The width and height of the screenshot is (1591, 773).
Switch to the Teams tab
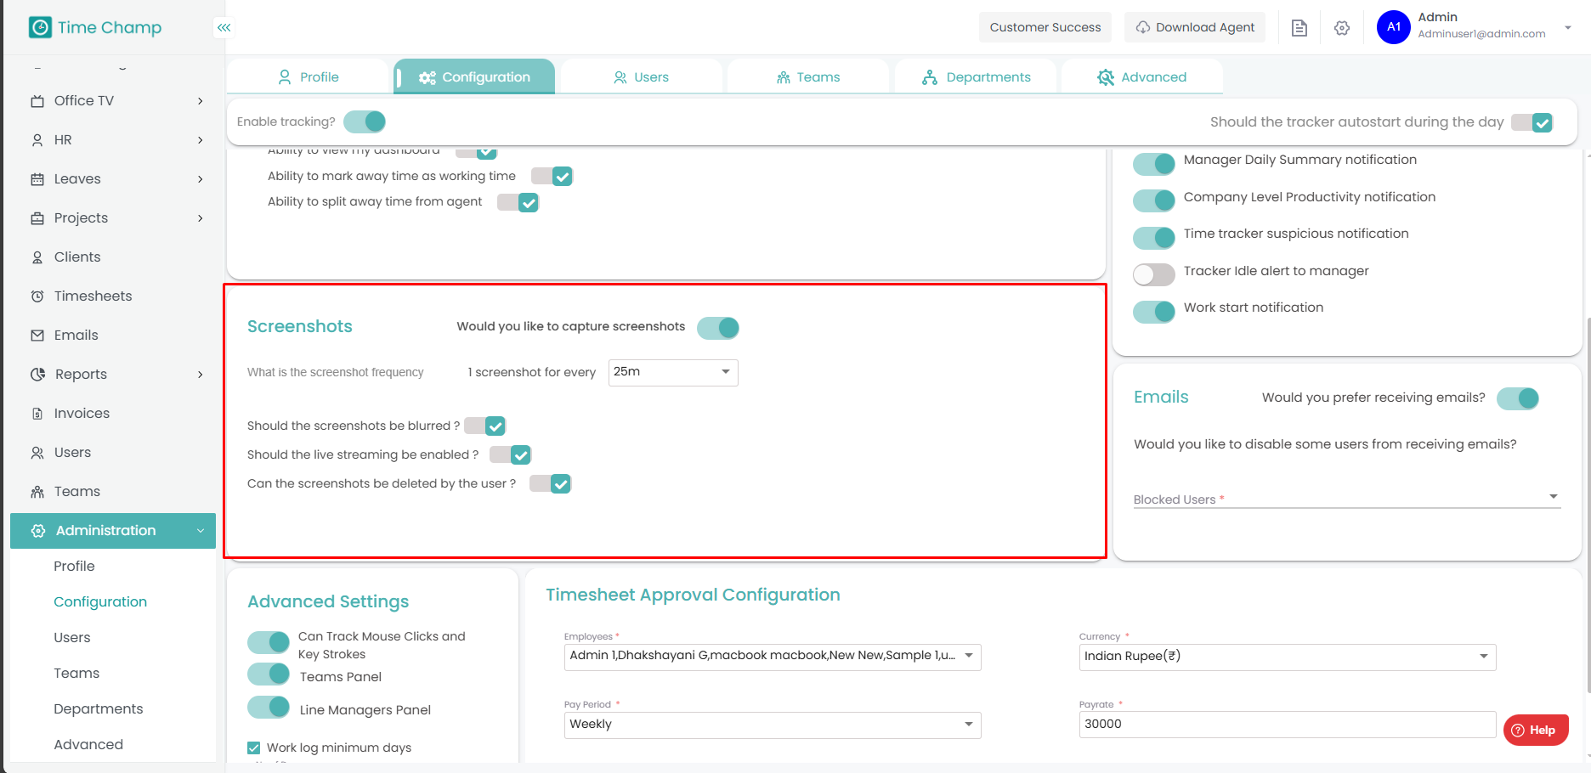(x=808, y=76)
